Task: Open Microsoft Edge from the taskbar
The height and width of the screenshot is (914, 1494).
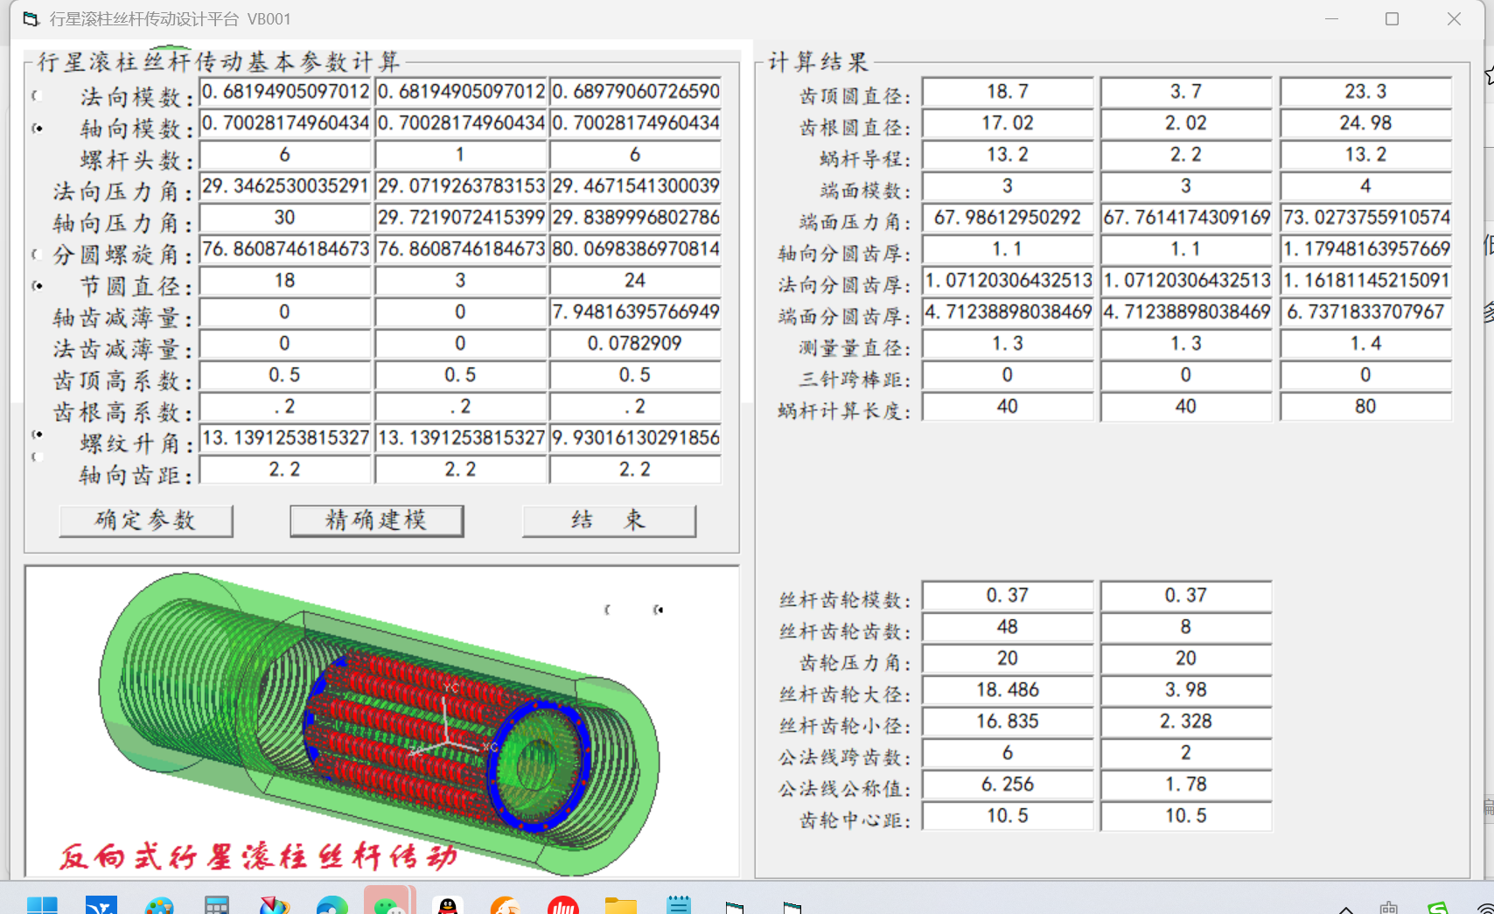Action: (332, 905)
